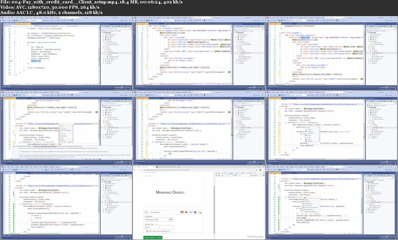Screen dimensions: 398x240
Task: Open the Debug menu in the first frame
Action: (x=26, y=18)
